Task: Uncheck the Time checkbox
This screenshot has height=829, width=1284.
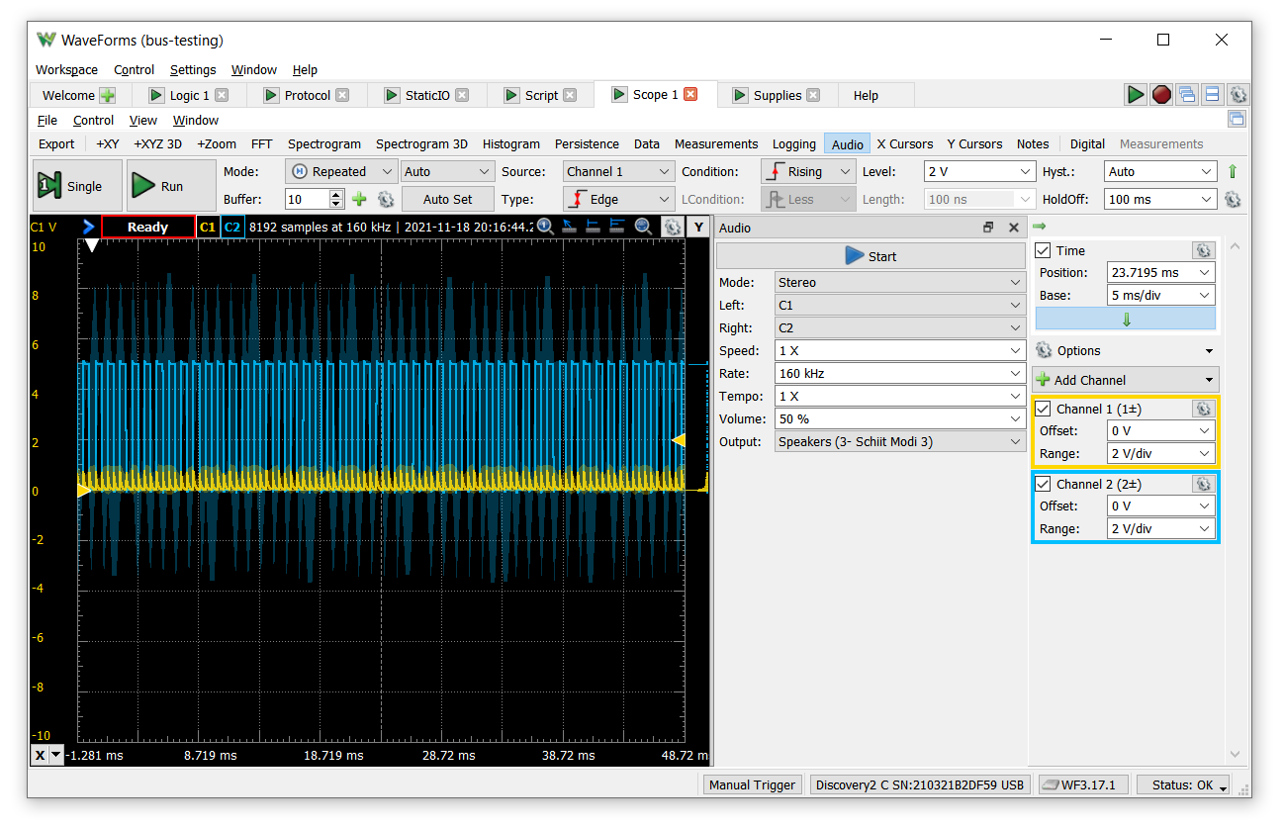Action: click(1043, 250)
